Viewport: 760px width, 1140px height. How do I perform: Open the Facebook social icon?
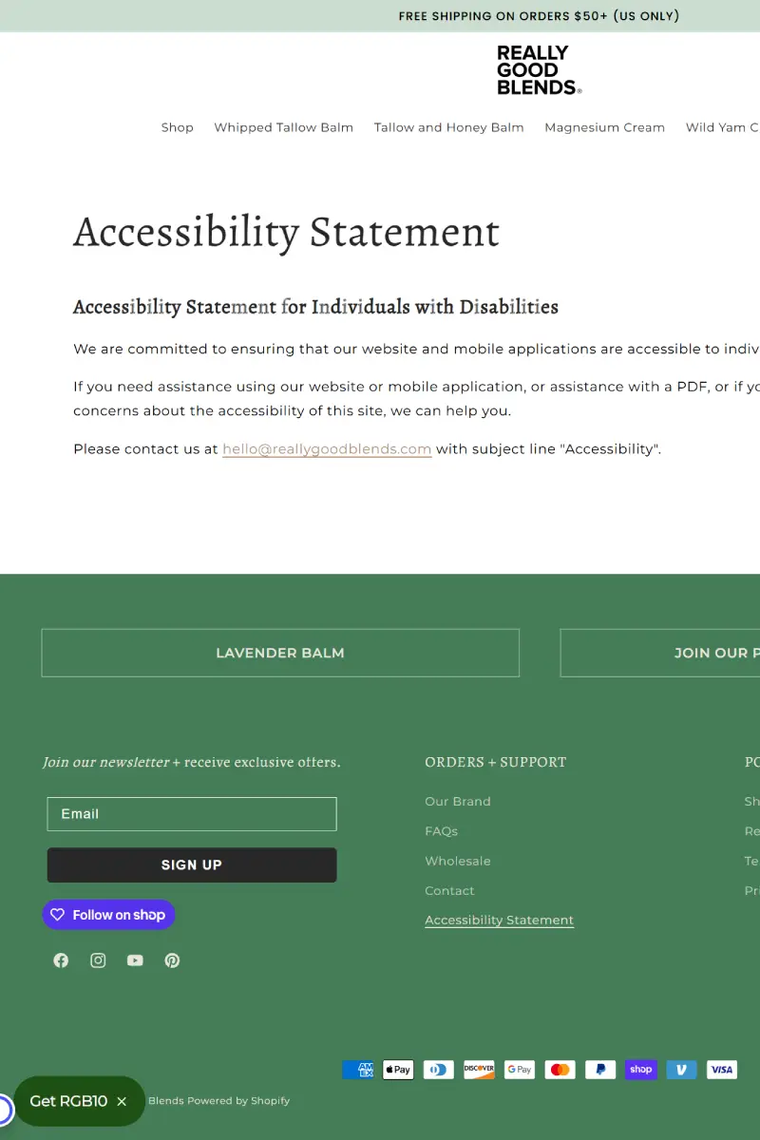[x=61, y=960]
